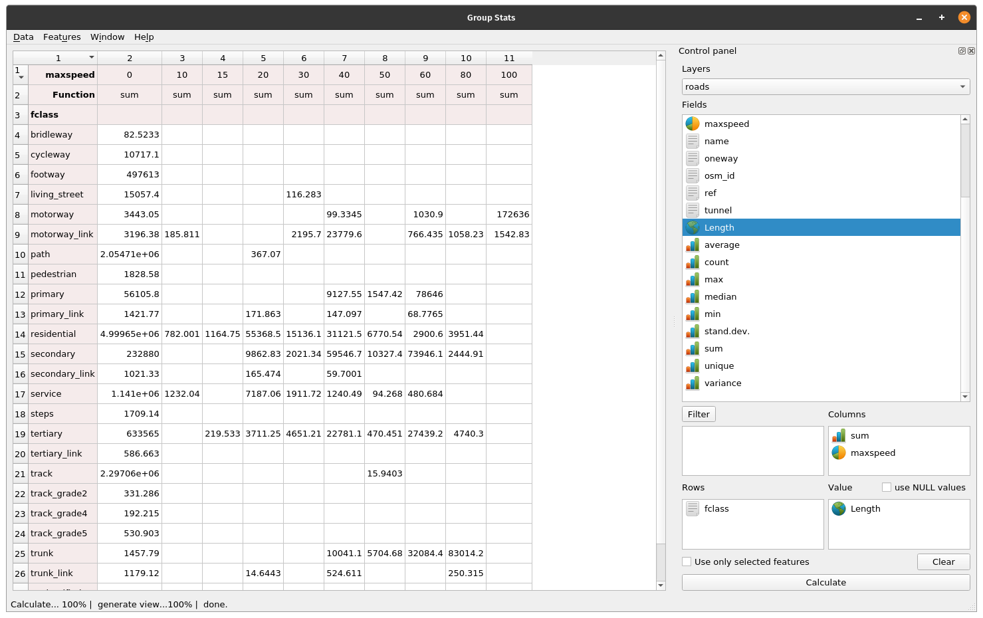Select the unique function in the Fields list

coord(718,365)
